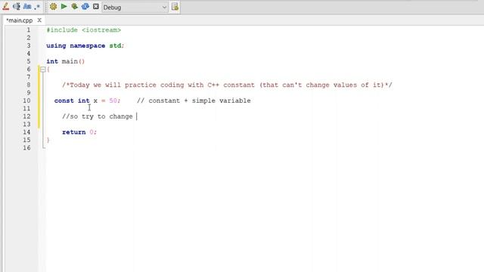This screenshot has width=484, height=272.
Task: Click '//so try to change' comment
Action: coord(98,116)
